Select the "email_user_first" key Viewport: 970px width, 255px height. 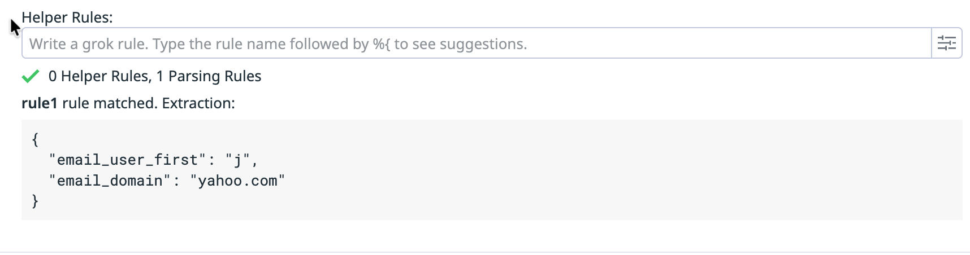click(x=127, y=160)
